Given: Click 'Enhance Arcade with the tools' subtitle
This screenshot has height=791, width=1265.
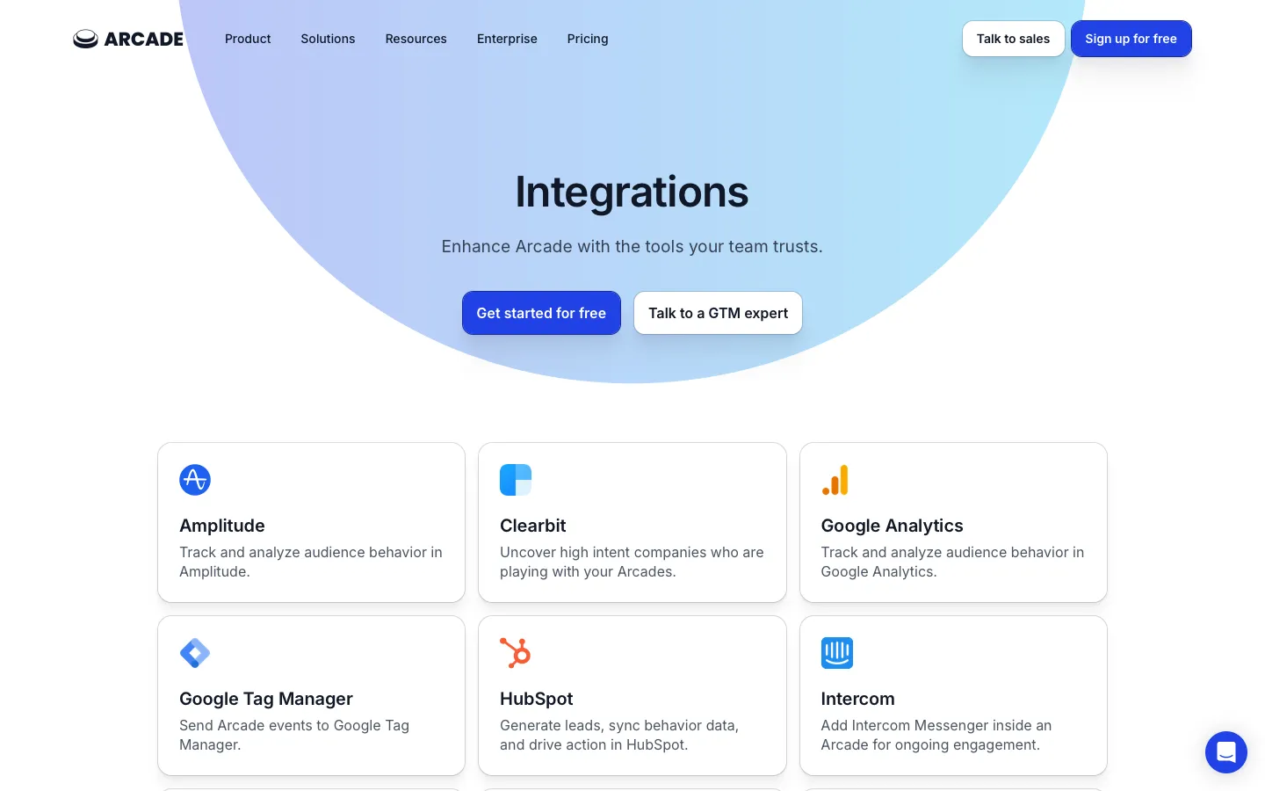Looking at the screenshot, I should pyautogui.click(x=632, y=247).
